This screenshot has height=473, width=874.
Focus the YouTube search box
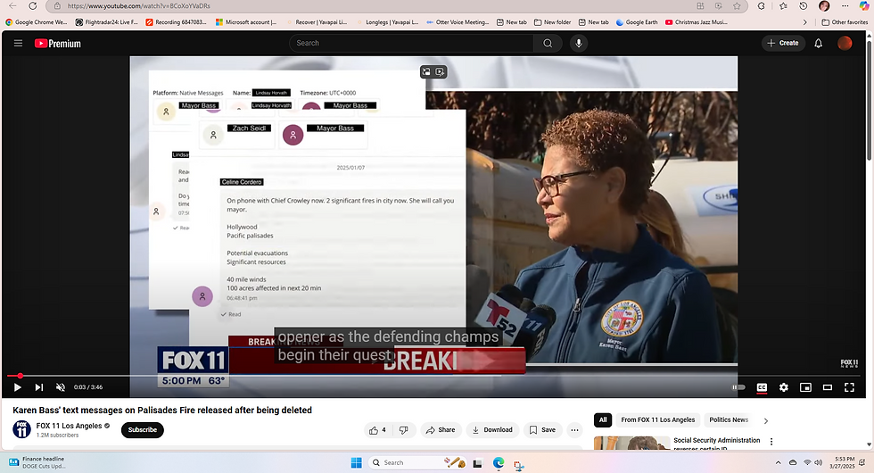click(411, 43)
